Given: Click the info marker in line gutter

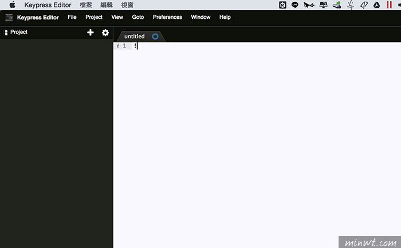Looking at the screenshot, I should click(117, 46).
